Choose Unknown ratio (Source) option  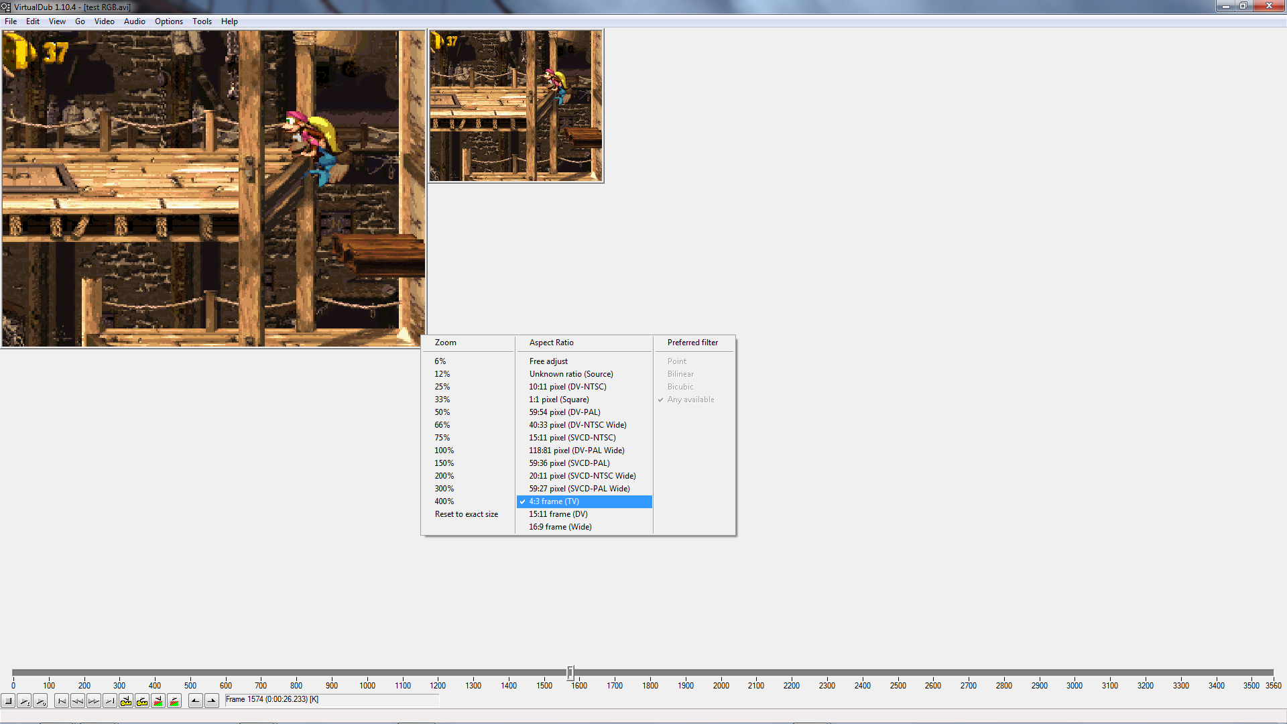585,374
